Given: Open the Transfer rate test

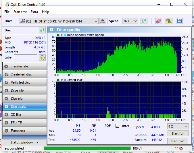Looking at the screenshot, I should 24,66.
